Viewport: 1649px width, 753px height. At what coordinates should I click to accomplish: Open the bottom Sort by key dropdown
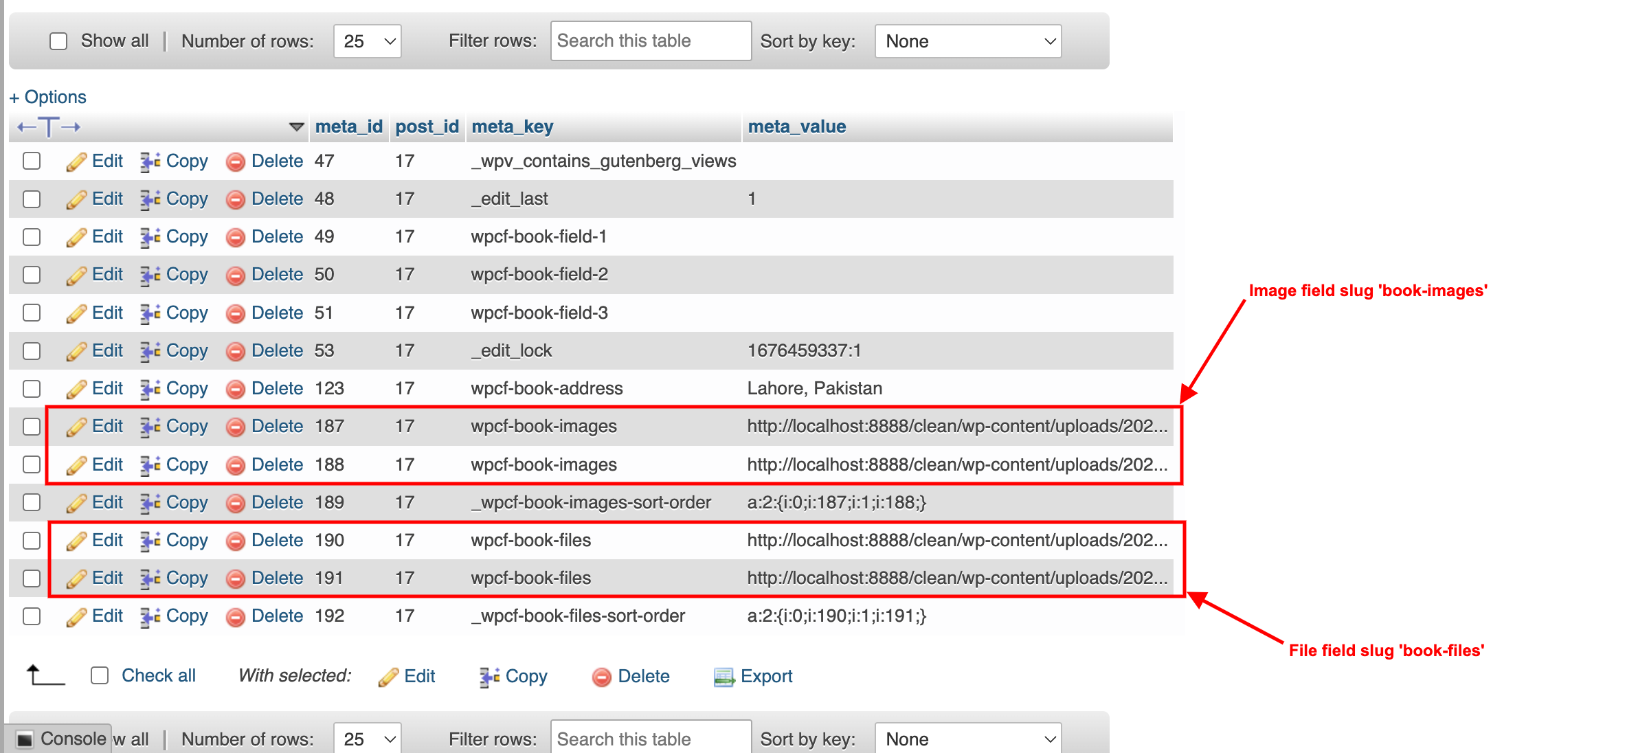point(968,738)
